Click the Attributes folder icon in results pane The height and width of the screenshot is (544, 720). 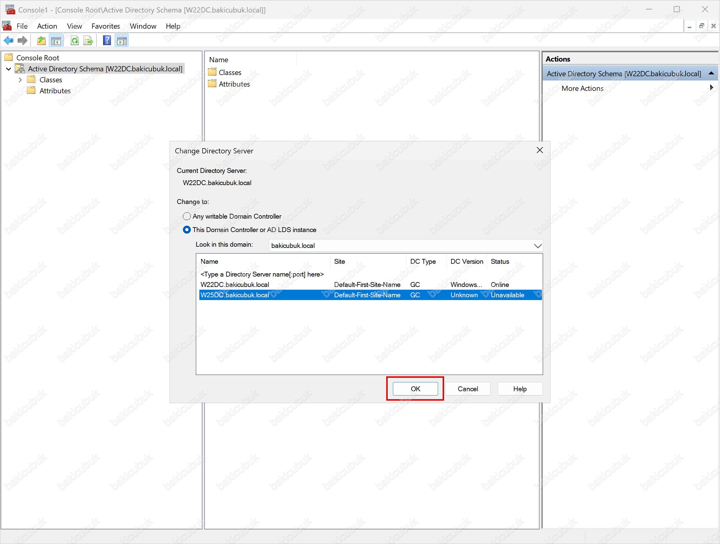(x=212, y=84)
